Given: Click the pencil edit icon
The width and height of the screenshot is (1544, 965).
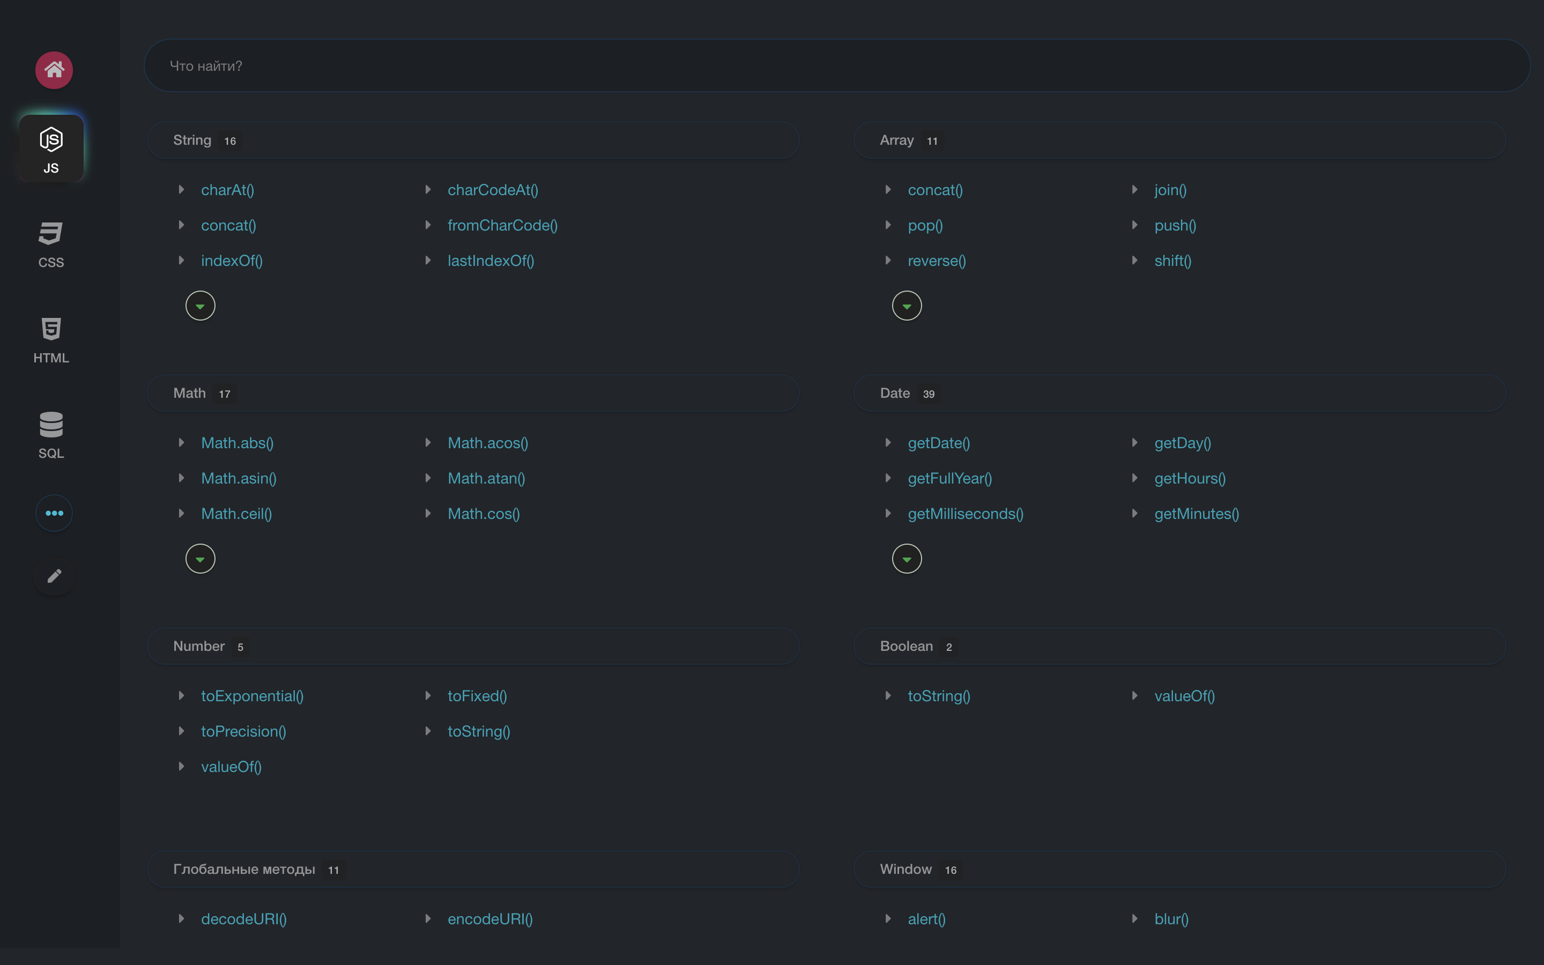Looking at the screenshot, I should [x=54, y=576].
